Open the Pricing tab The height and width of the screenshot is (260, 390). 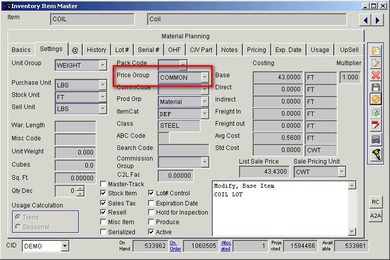click(x=256, y=50)
